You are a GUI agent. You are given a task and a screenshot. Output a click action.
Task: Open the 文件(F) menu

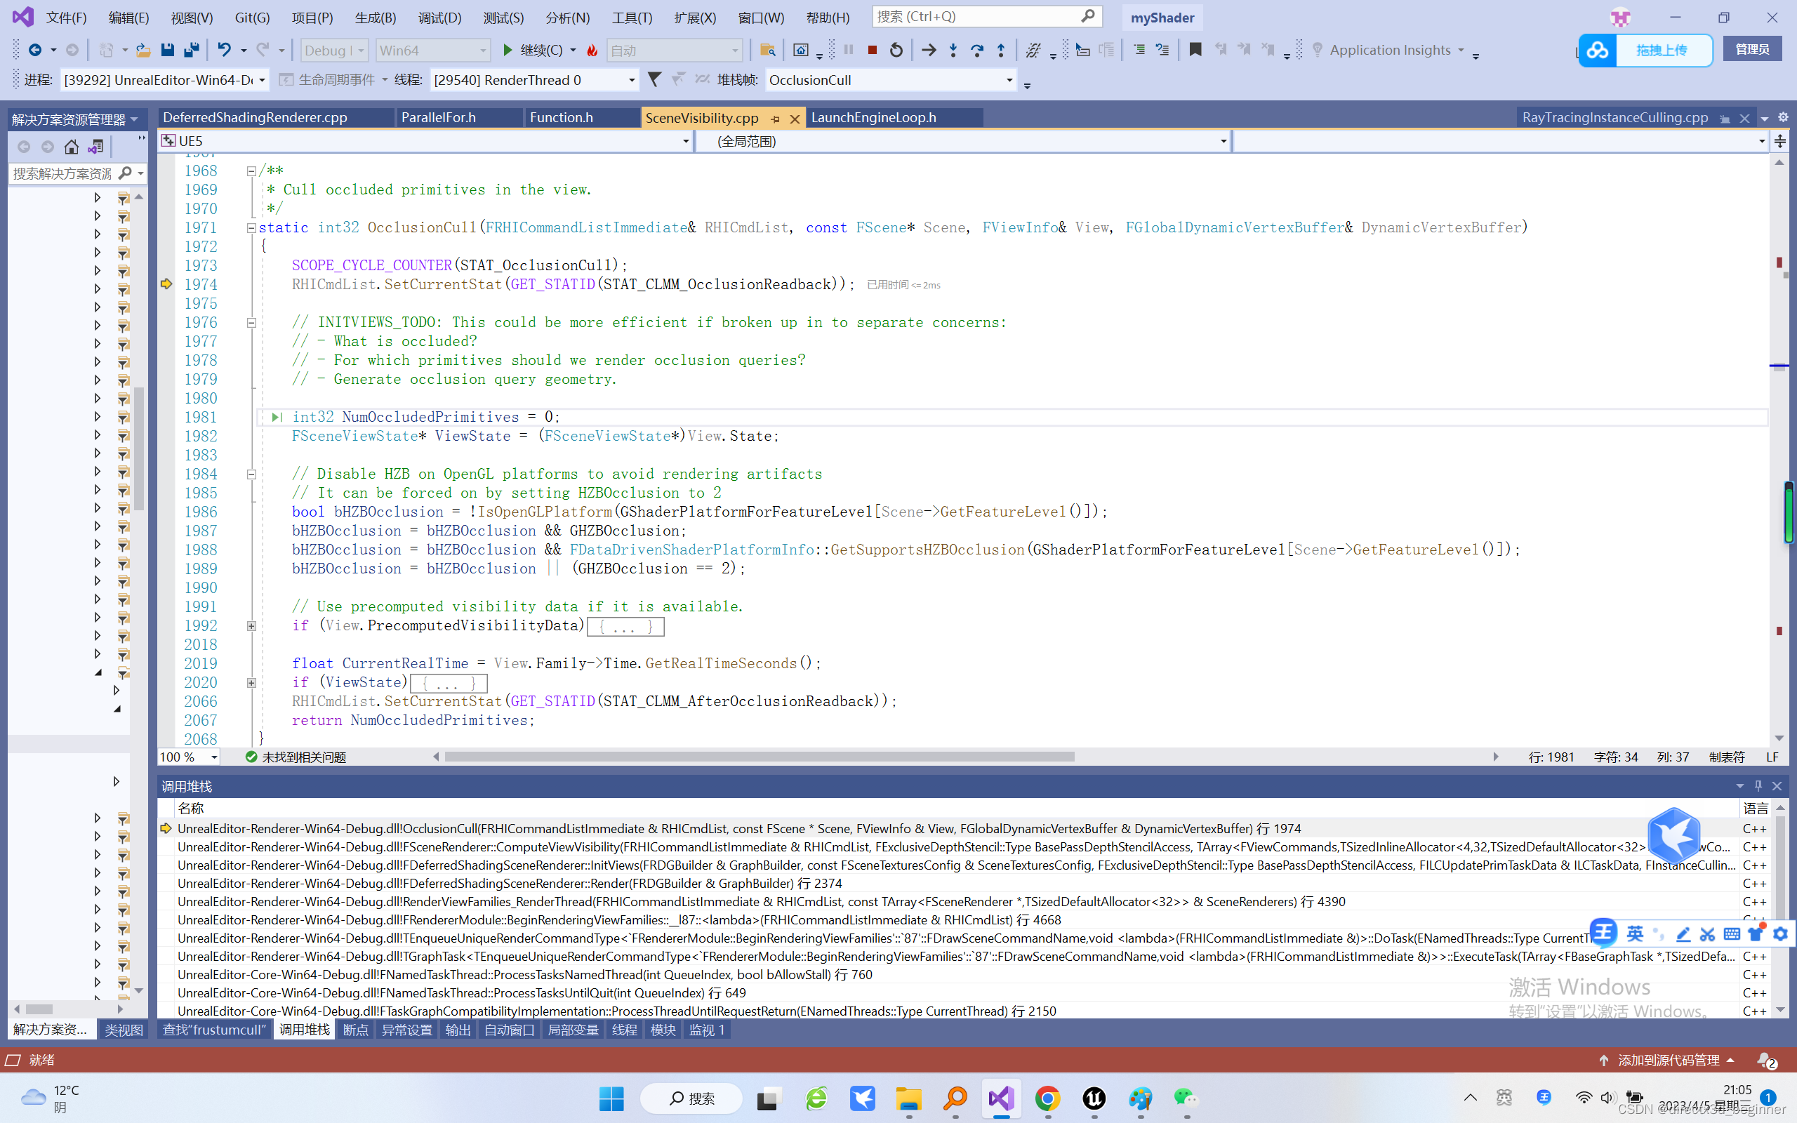point(66,17)
